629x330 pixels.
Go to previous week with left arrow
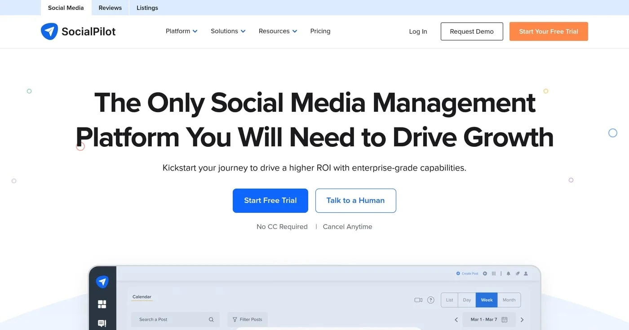(x=456, y=320)
